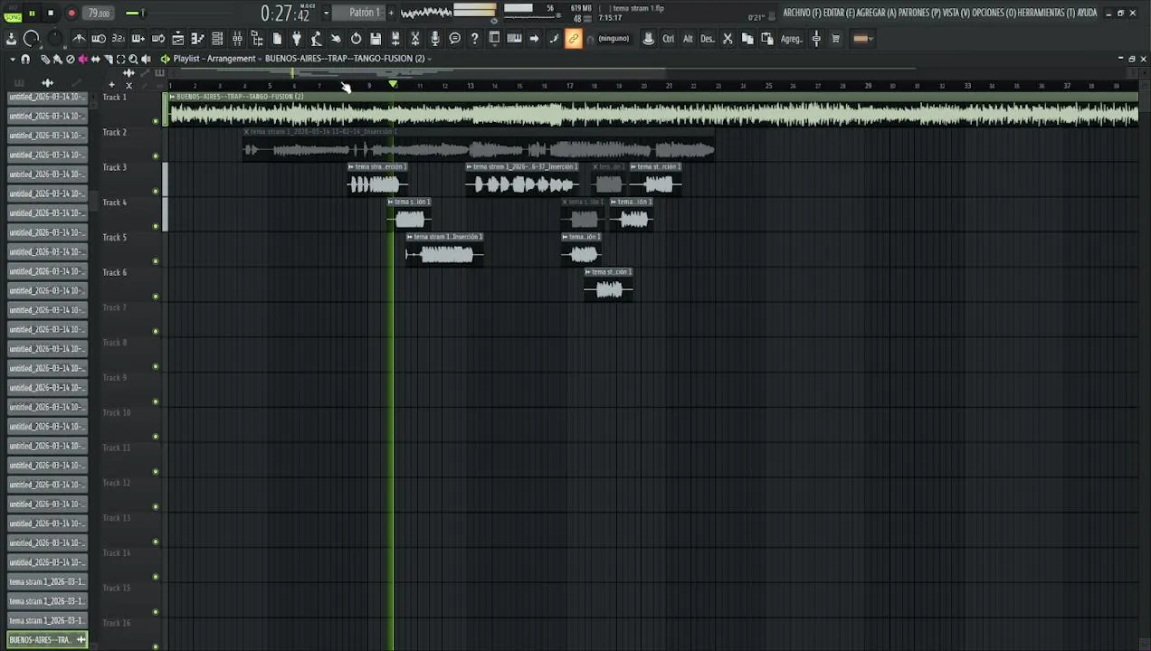Toggle the 3-2-1 countdown before recording
1151x651 pixels.
(119, 38)
